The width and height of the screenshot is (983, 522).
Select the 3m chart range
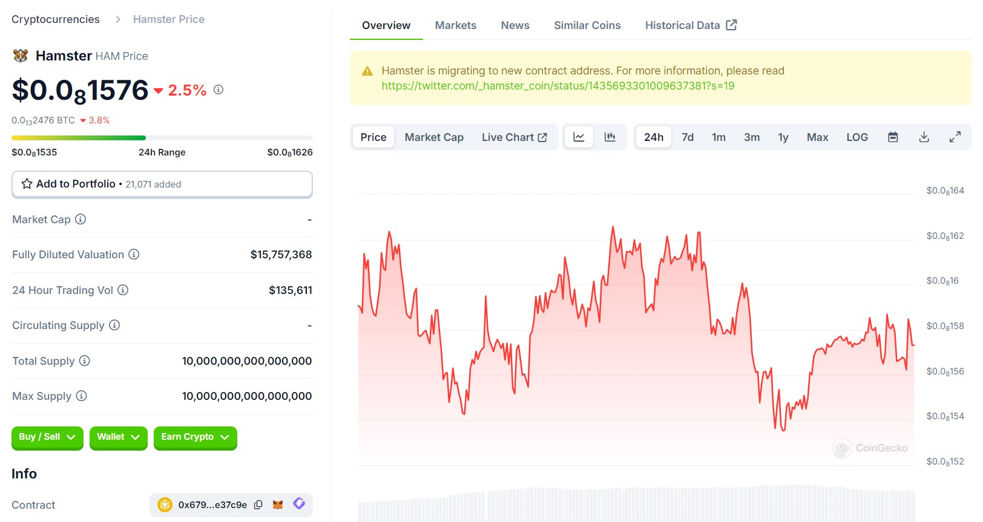[x=752, y=137]
